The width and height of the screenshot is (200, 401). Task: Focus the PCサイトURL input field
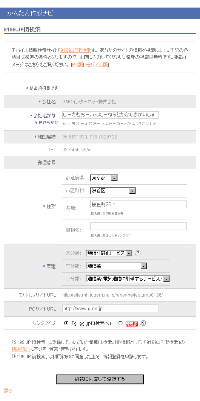click(x=111, y=308)
